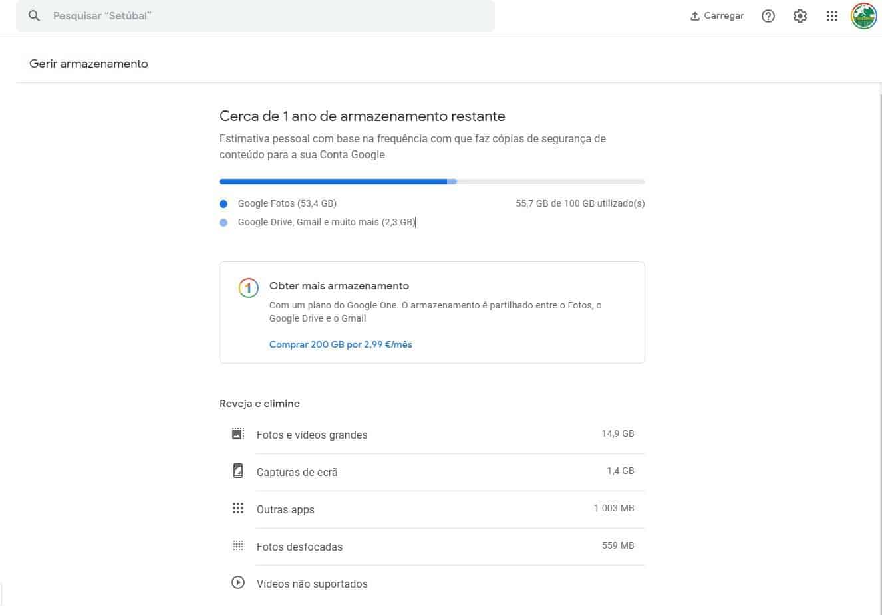Open the Google apps grid icon
Image resolution: width=882 pixels, height=615 pixels.
[832, 16]
